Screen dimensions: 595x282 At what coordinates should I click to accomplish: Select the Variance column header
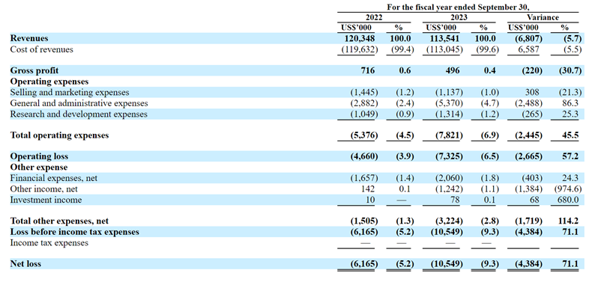[x=543, y=17]
